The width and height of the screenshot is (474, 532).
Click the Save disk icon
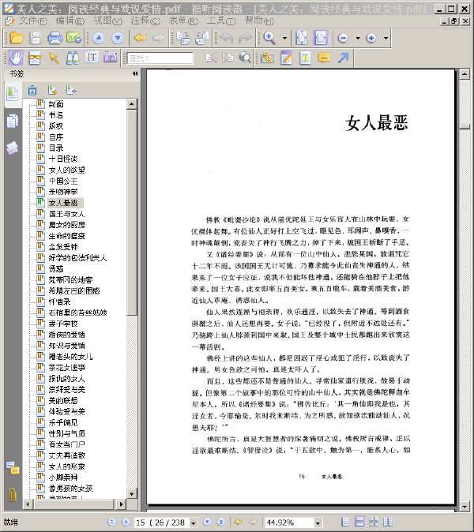pyautogui.click(x=36, y=38)
